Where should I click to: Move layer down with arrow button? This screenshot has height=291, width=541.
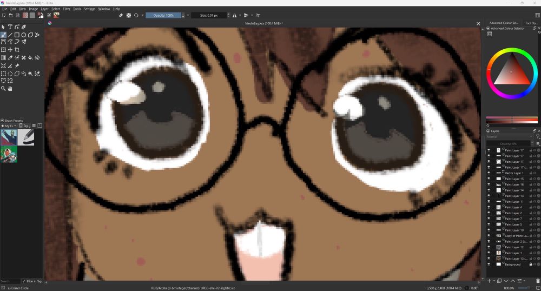[x=506, y=281]
